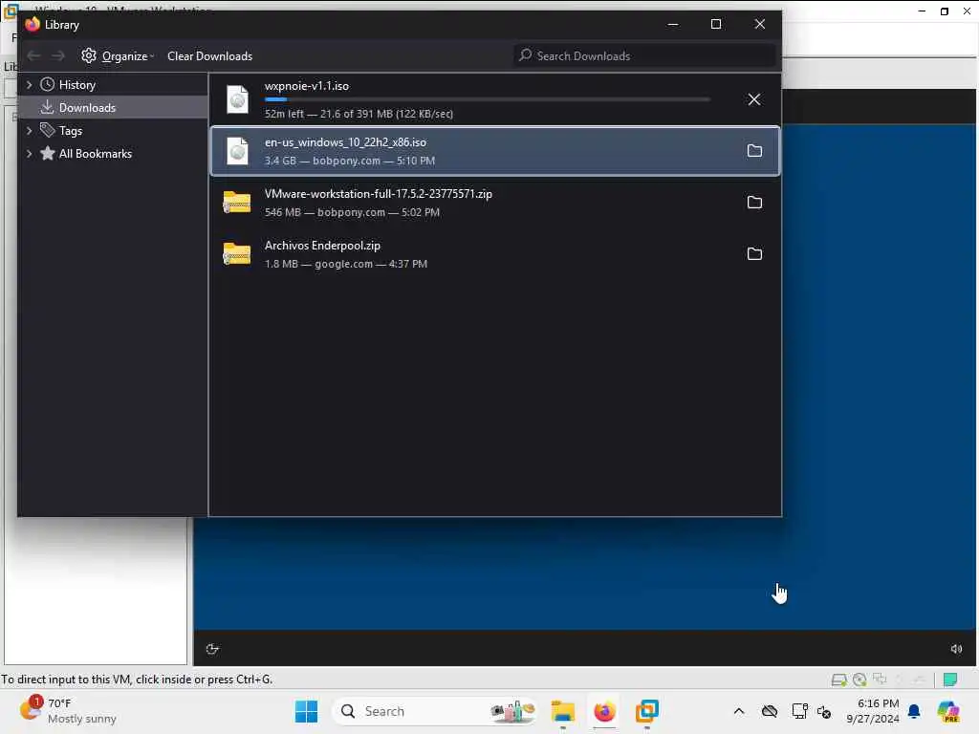Click the Firefox logo in the Library title bar

click(x=33, y=24)
